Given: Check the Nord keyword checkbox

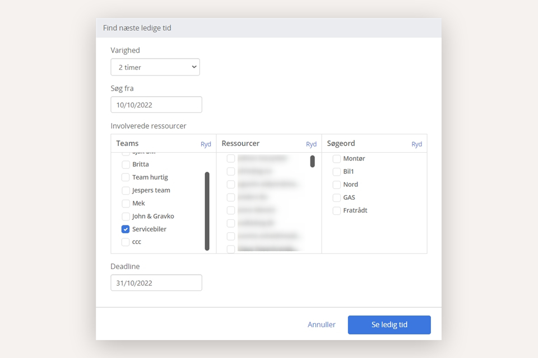Looking at the screenshot, I should coord(336,185).
